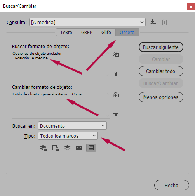Toggle the Include Hidden Layers icon
195x196 pixels.
(x=67, y=148)
